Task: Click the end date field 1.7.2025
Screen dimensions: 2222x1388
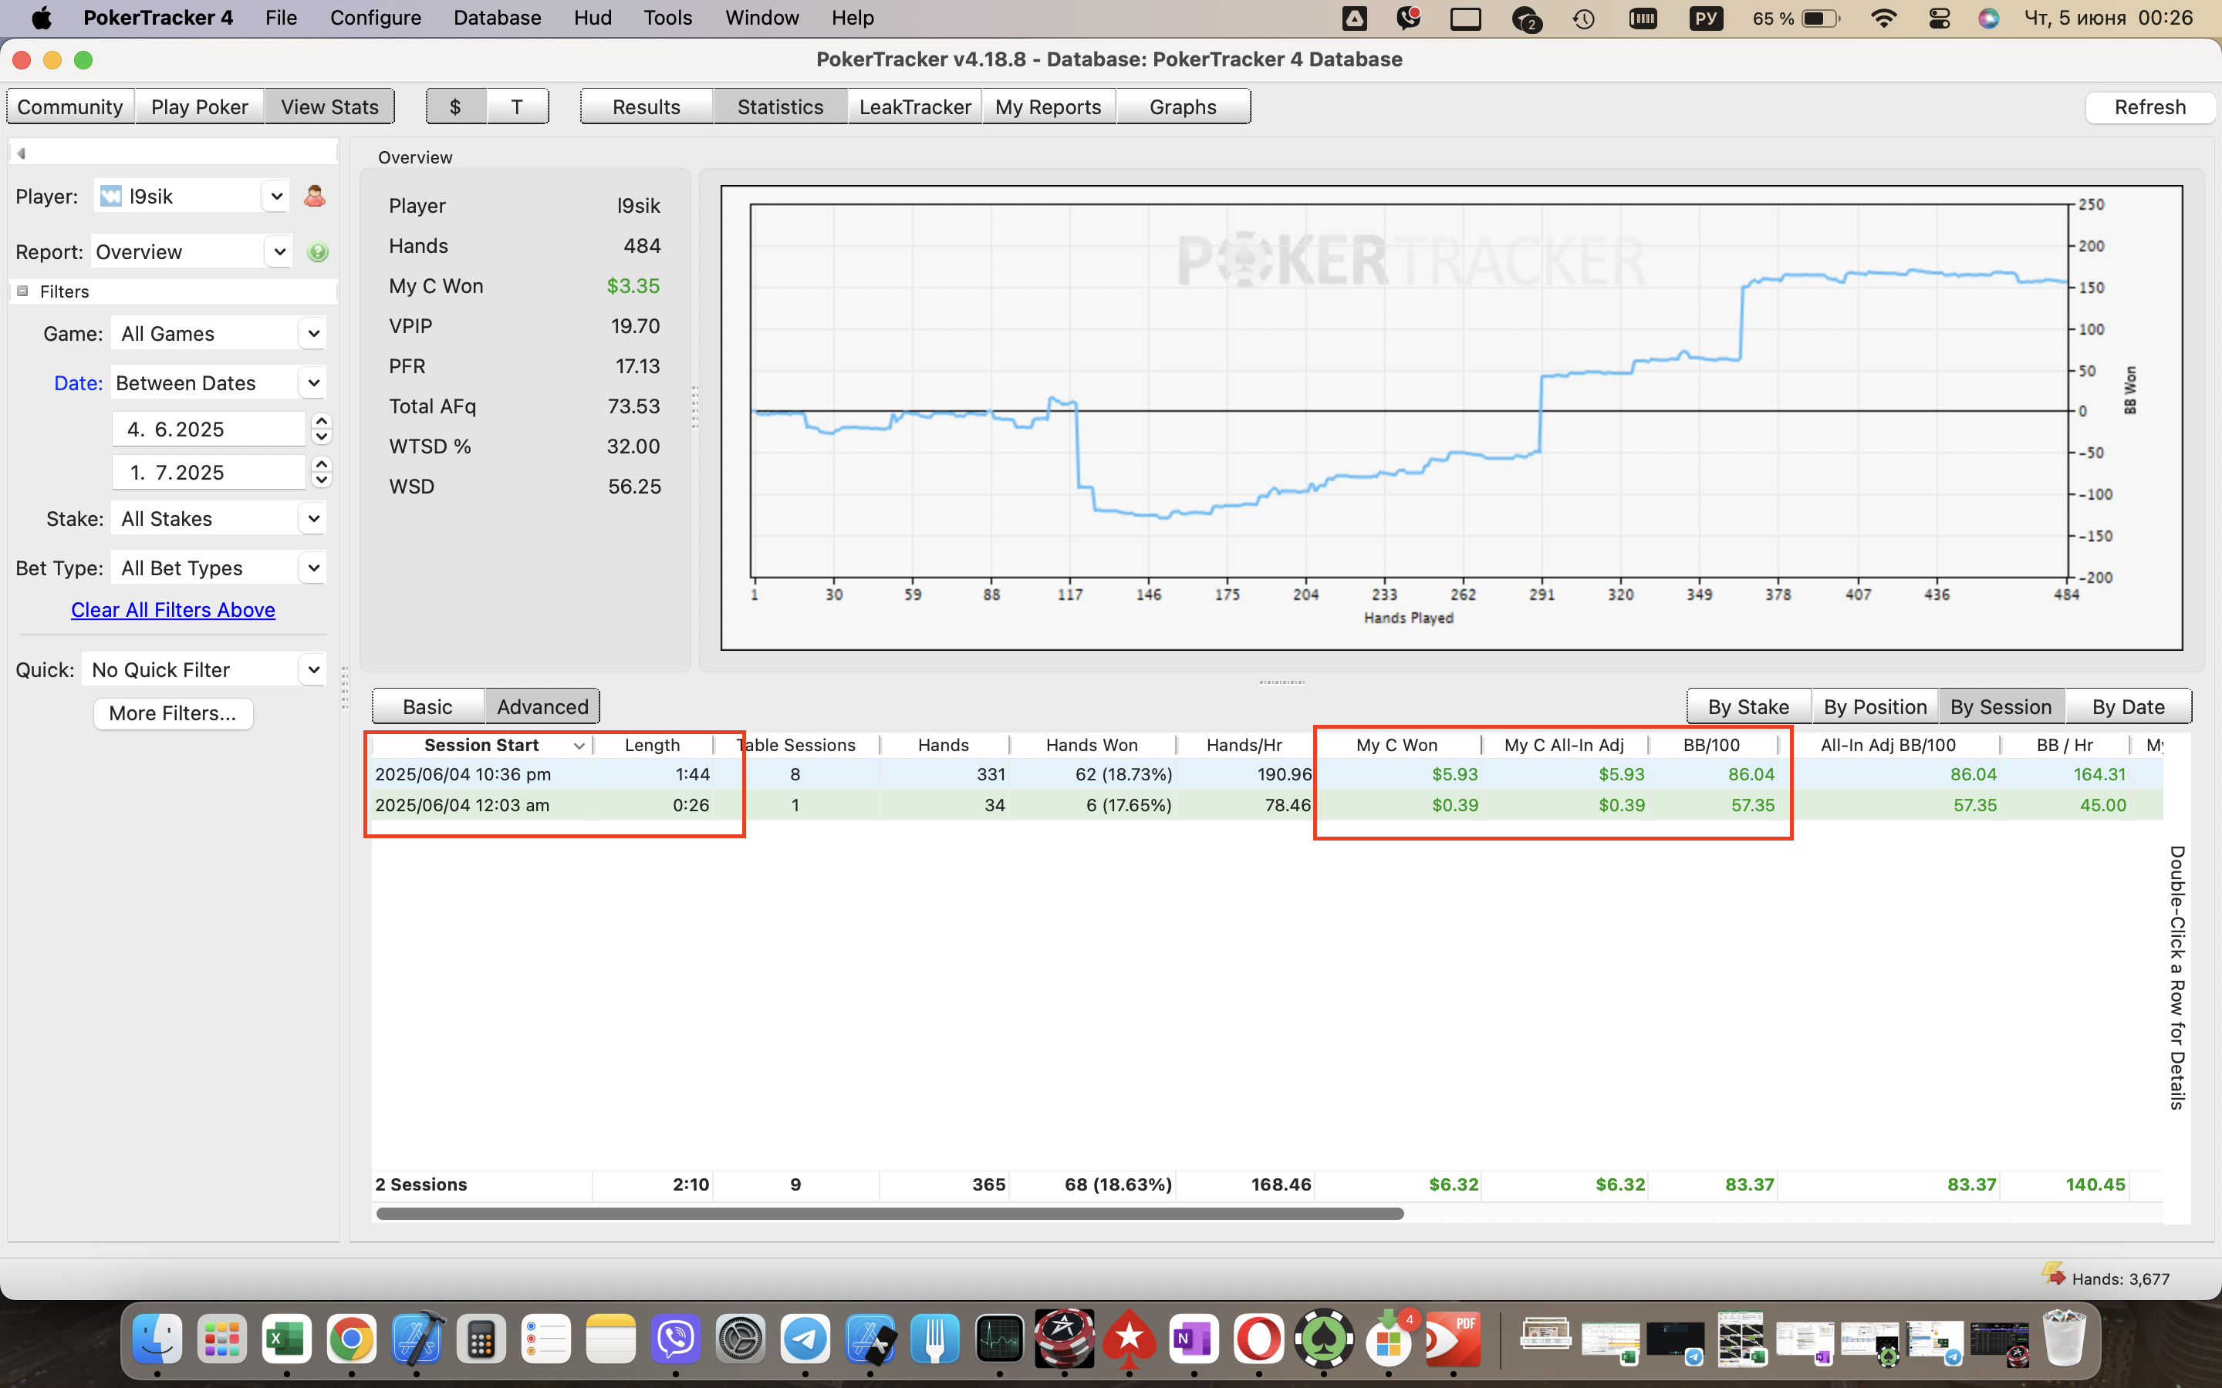Action: [208, 472]
